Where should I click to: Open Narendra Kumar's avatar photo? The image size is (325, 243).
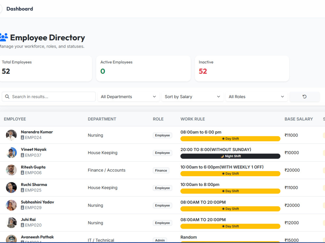(x=11, y=135)
